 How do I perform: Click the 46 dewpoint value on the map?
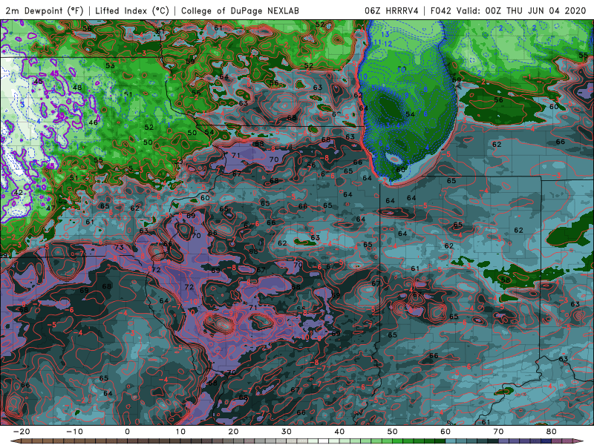pyautogui.click(x=94, y=122)
